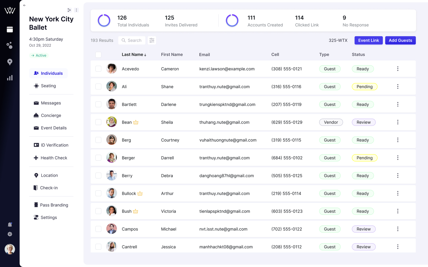
Task: Open the analytics bar chart icon
Action: [10, 78]
